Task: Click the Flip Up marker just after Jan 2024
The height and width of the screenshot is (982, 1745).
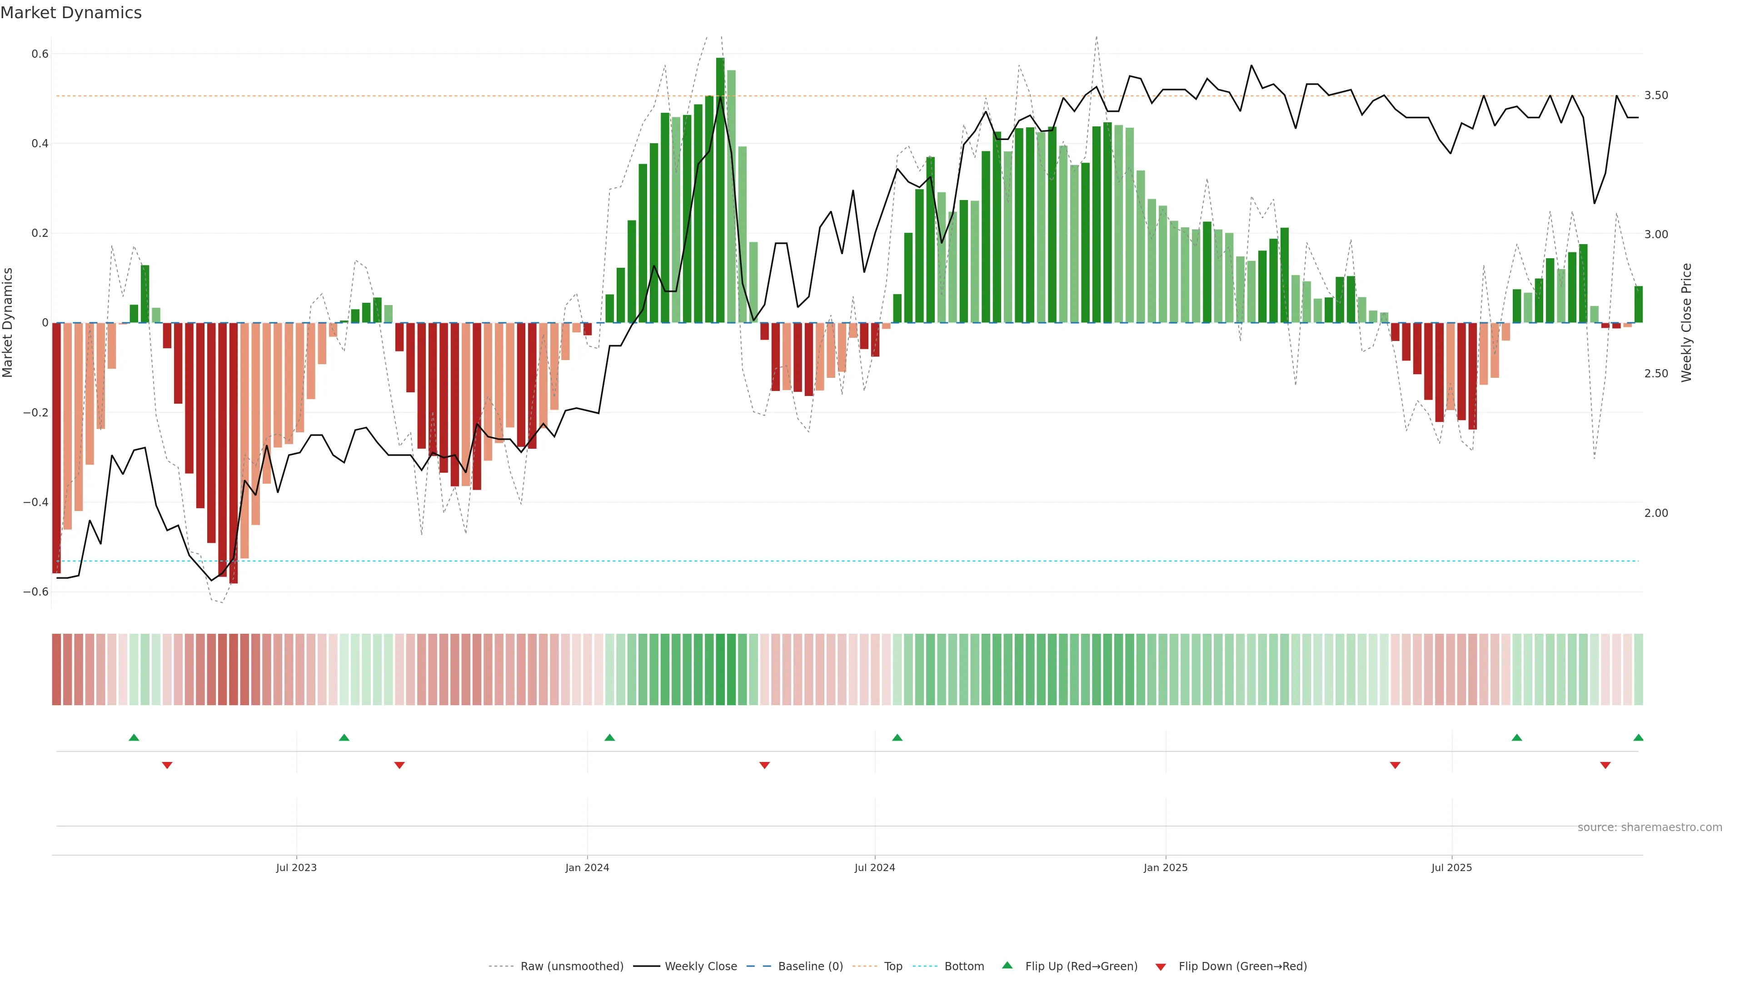Action: (610, 737)
